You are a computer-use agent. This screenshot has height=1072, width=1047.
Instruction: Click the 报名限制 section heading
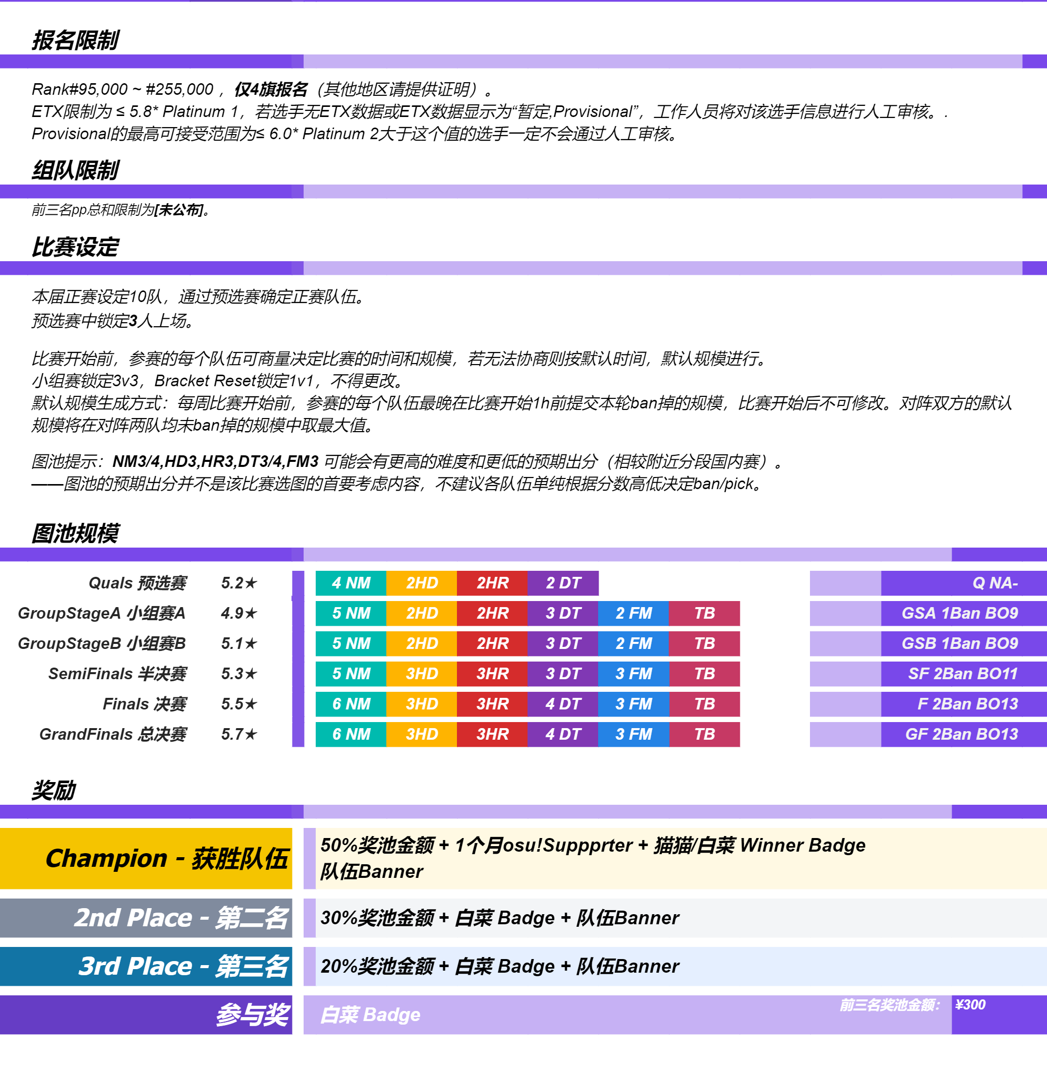click(75, 40)
